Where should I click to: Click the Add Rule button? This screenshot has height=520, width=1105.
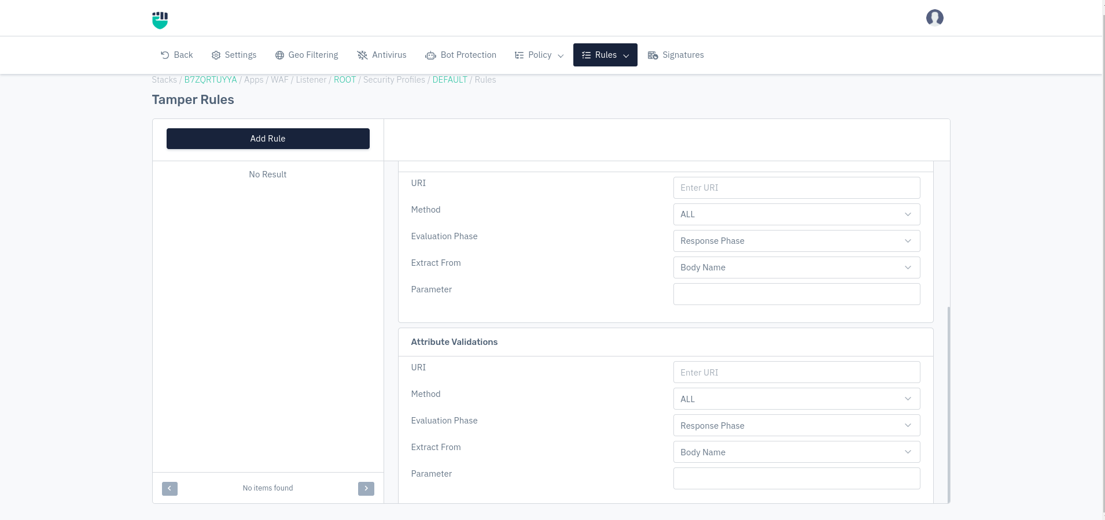[268, 139]
